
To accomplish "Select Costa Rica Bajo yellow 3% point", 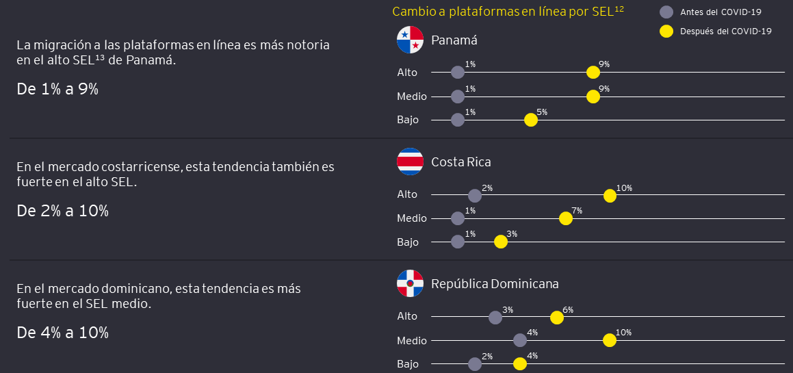I will 501,242.
